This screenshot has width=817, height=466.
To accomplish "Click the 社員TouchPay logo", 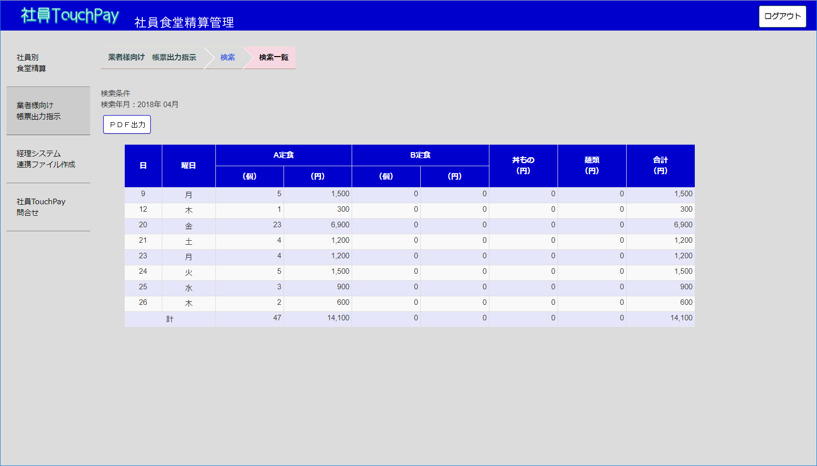I will [70, 16].
